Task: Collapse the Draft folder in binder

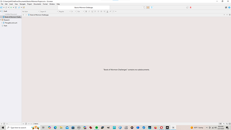Action: (1, 11)
